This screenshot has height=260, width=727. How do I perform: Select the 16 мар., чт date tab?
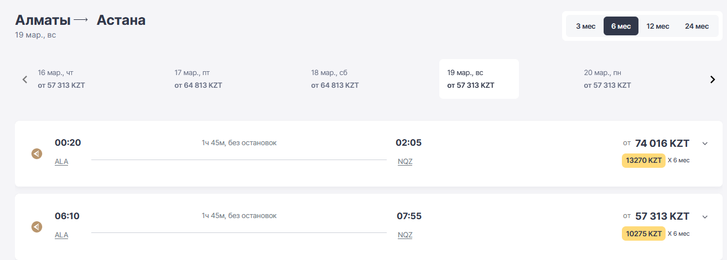[61, 79]
